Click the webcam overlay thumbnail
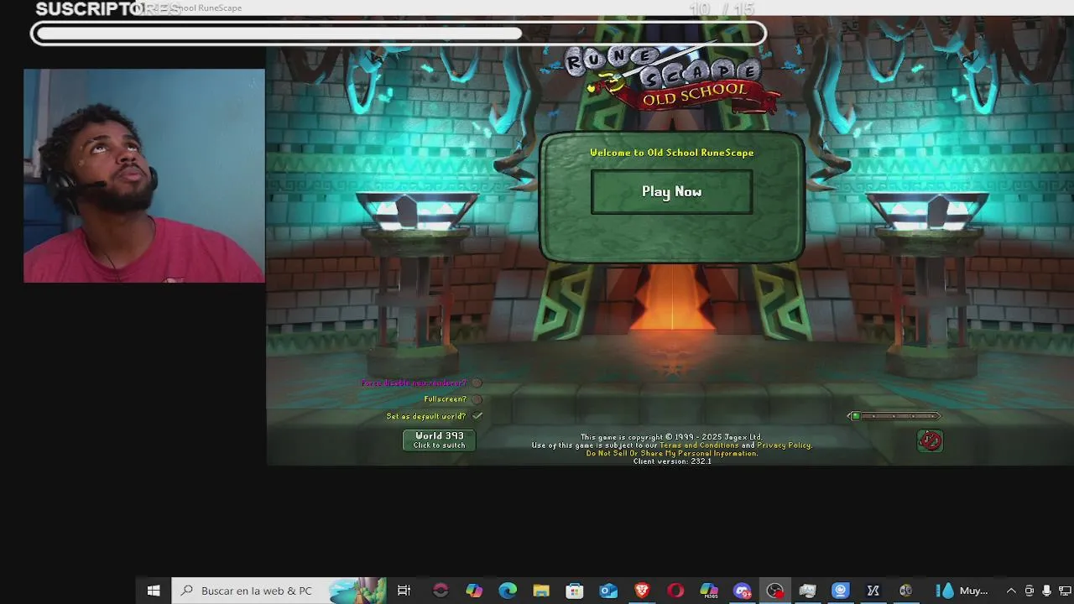Image resolution: width=1074 pixels, height=604 pixels. point(144,175)
